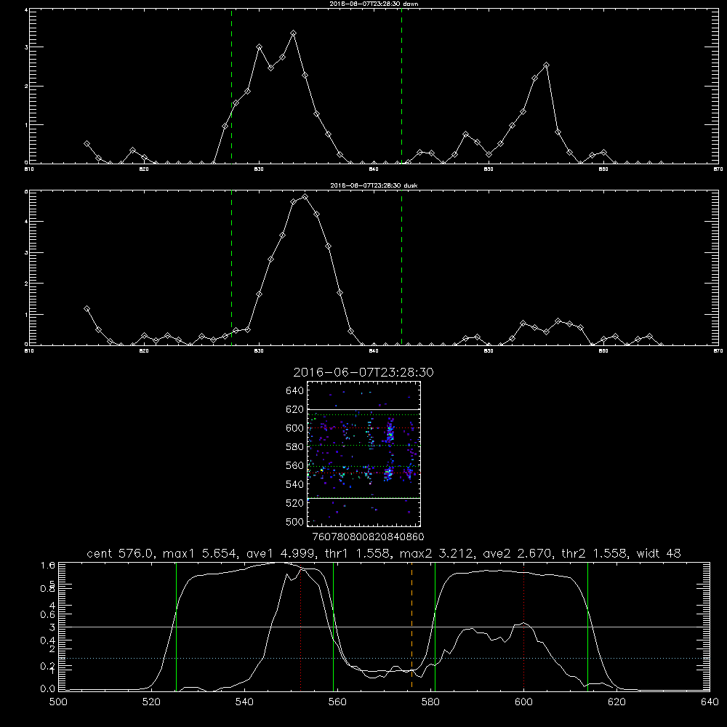This screenshot has width=727, height=727.
Task: Click the green vertical line near 581 in bottom plot
Action: pyautogui.click(x=435, y=626)
